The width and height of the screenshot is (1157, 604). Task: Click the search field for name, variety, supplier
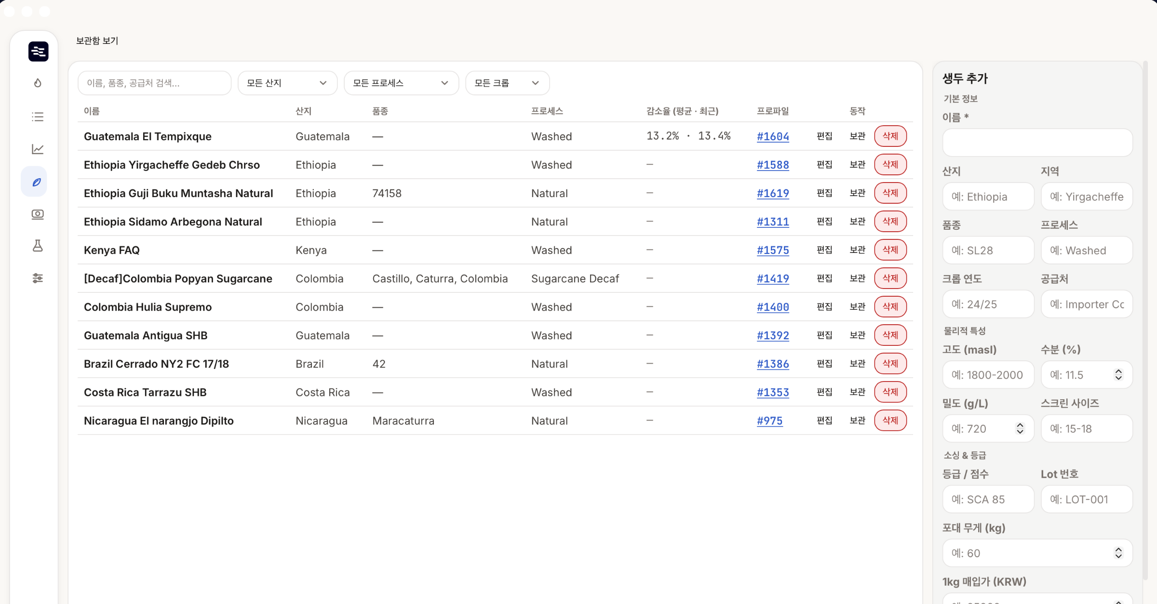click(x=154, y=83)
